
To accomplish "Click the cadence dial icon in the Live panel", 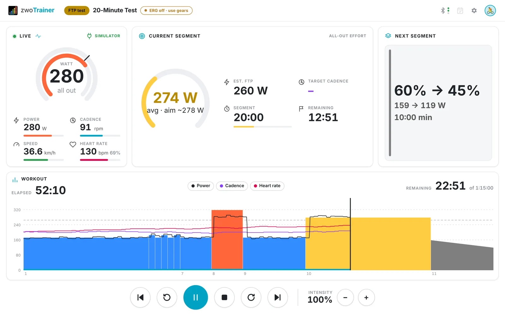I will [x=73, y=120].
